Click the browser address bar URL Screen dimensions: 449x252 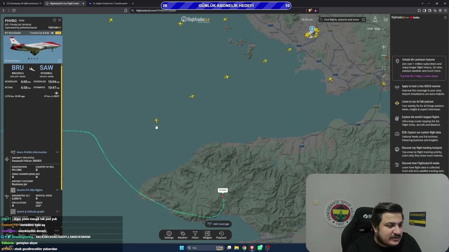[x=156, y=10]
